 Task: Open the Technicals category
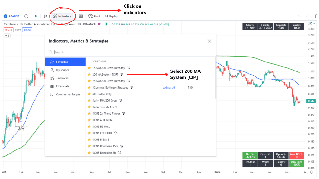coord(65,78)
